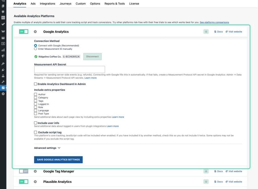Collapse the Google Analytics platform heading
The width and height of the screenshot is (258, 189).
(x=56, y=32)
